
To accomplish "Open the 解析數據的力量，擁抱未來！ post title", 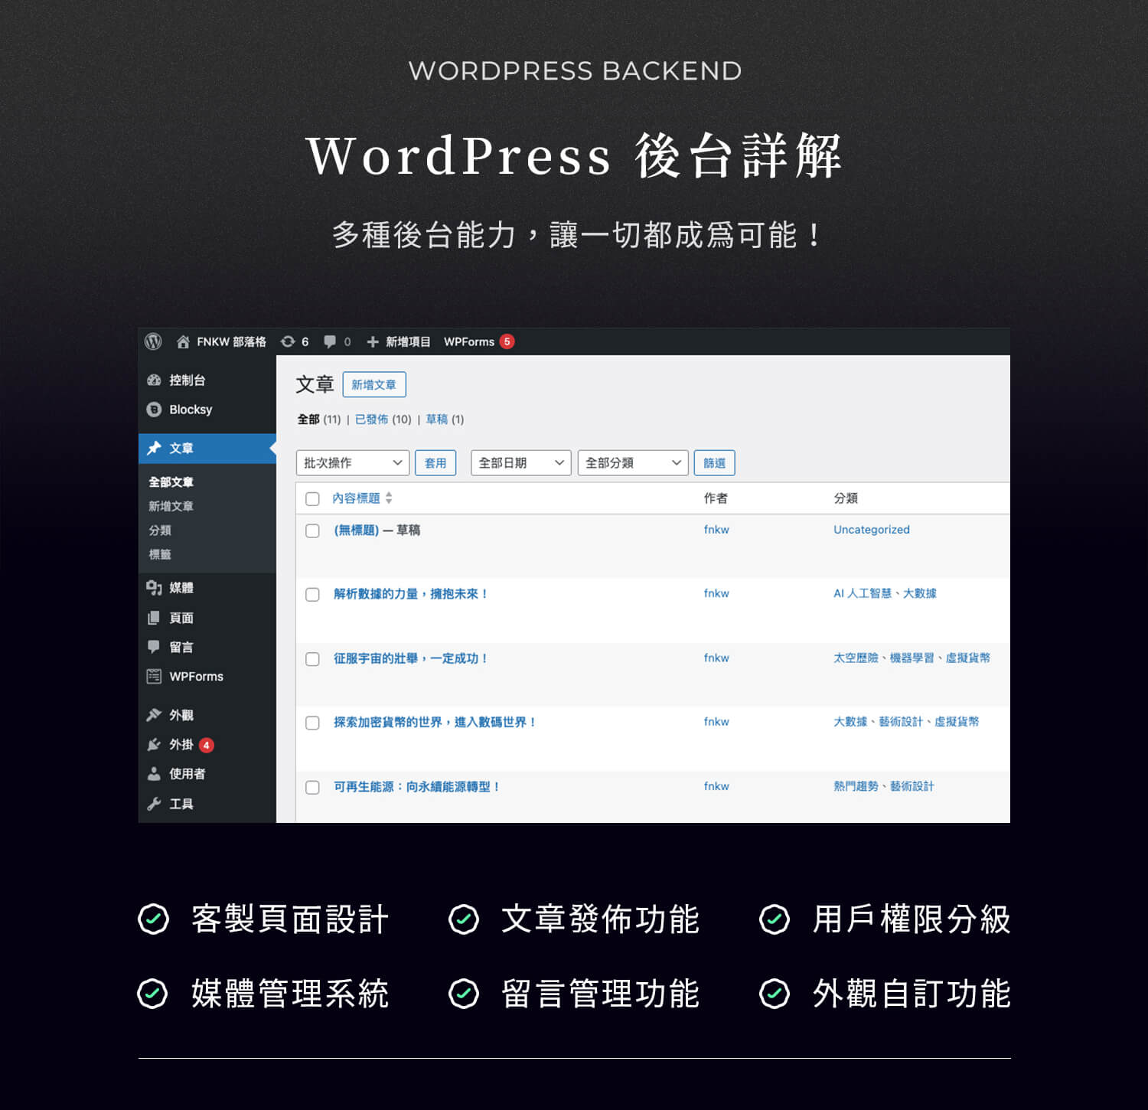I will [x=410, y=593].
